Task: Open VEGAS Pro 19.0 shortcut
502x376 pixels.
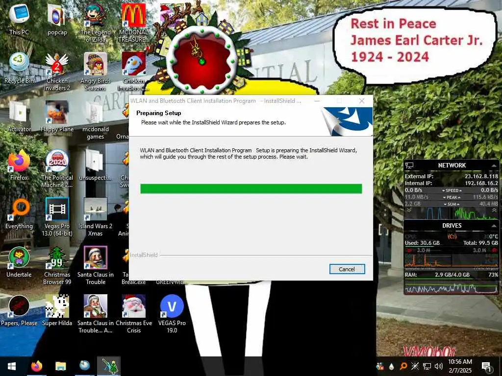Action: click(x=172, y=314)
